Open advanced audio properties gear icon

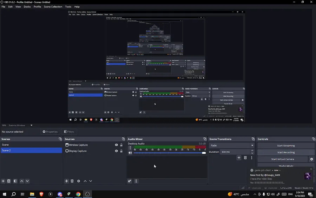130,181
